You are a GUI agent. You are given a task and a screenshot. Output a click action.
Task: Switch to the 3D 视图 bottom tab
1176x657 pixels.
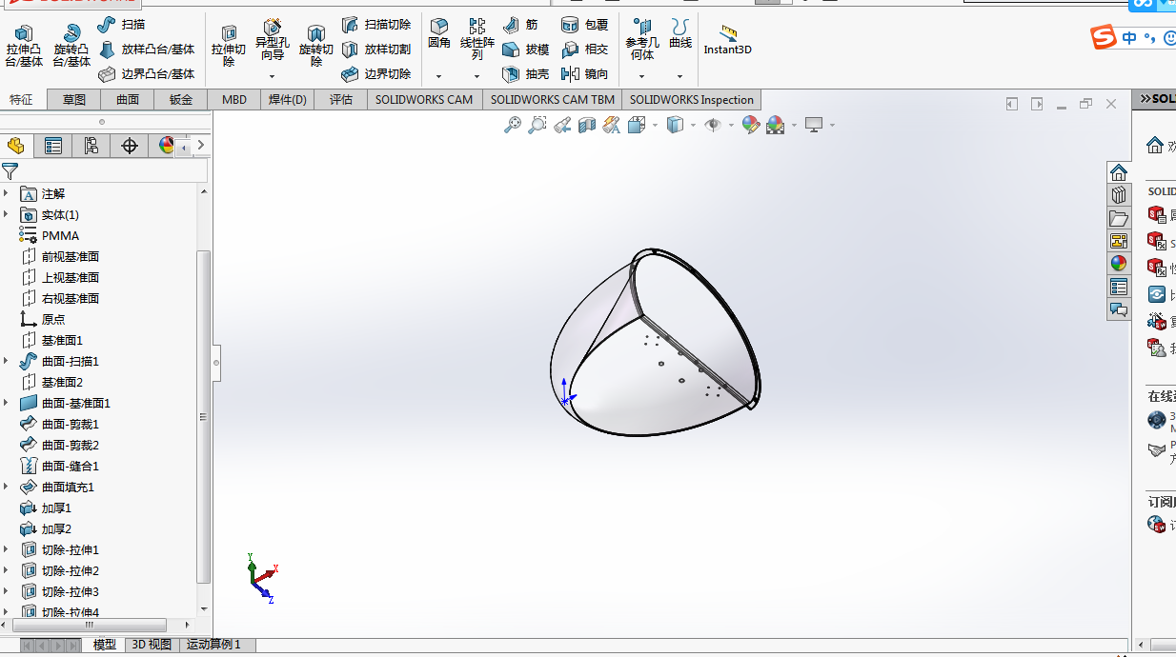[152, 645]
